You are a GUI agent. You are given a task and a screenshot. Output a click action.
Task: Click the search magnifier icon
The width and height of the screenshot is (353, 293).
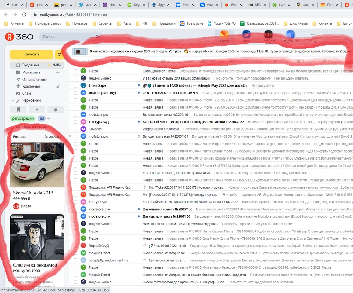(x=98, y=37)
